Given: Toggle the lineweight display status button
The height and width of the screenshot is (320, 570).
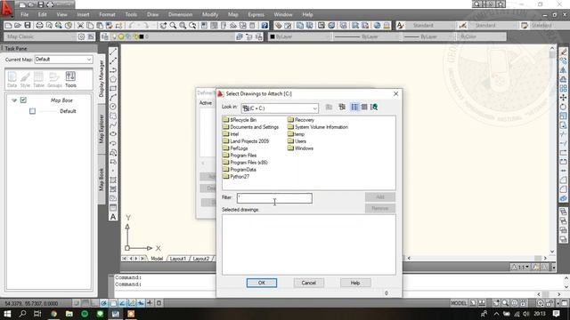Looking at the screenshot, I should [x=150, y=303].
